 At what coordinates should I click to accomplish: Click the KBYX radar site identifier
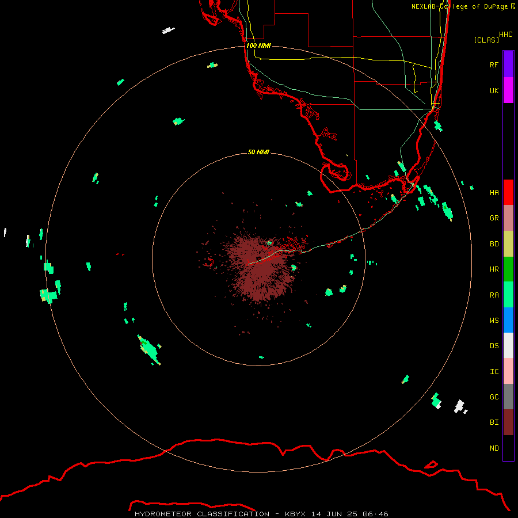pyautogui.click(x=295, y=514)
